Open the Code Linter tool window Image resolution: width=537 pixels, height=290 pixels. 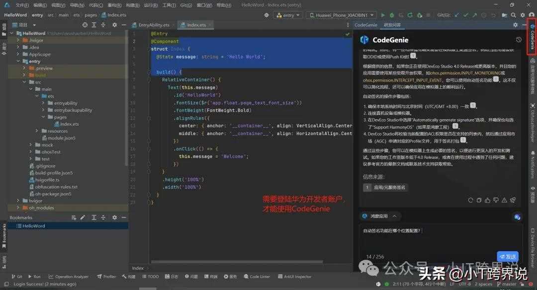[x=257, y=277]
